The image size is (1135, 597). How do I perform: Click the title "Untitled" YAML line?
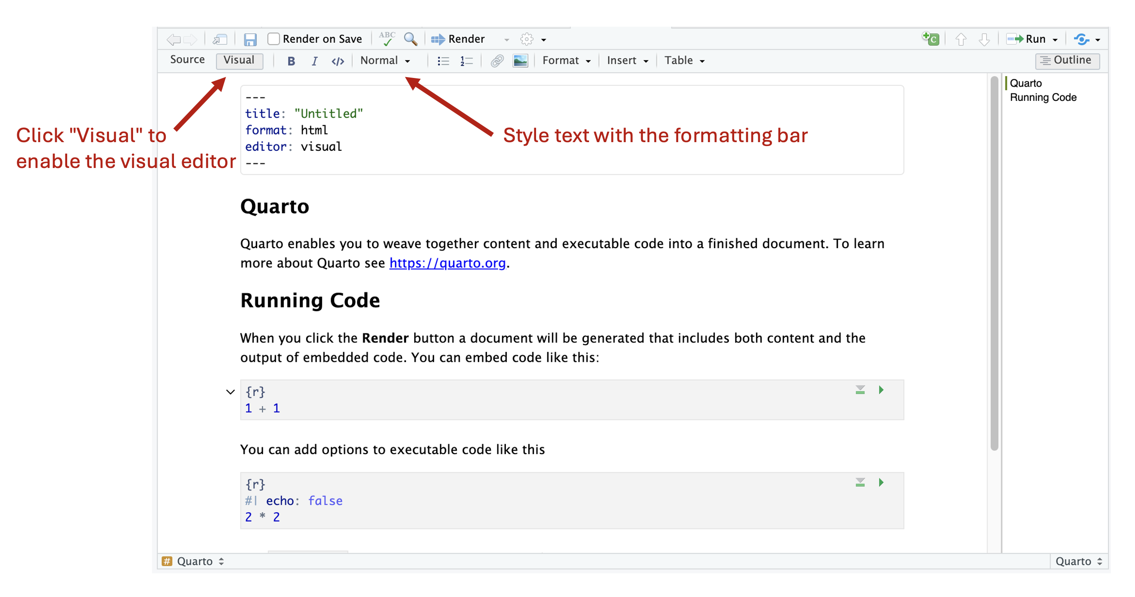pyautogui.click(x=304, y=114)
